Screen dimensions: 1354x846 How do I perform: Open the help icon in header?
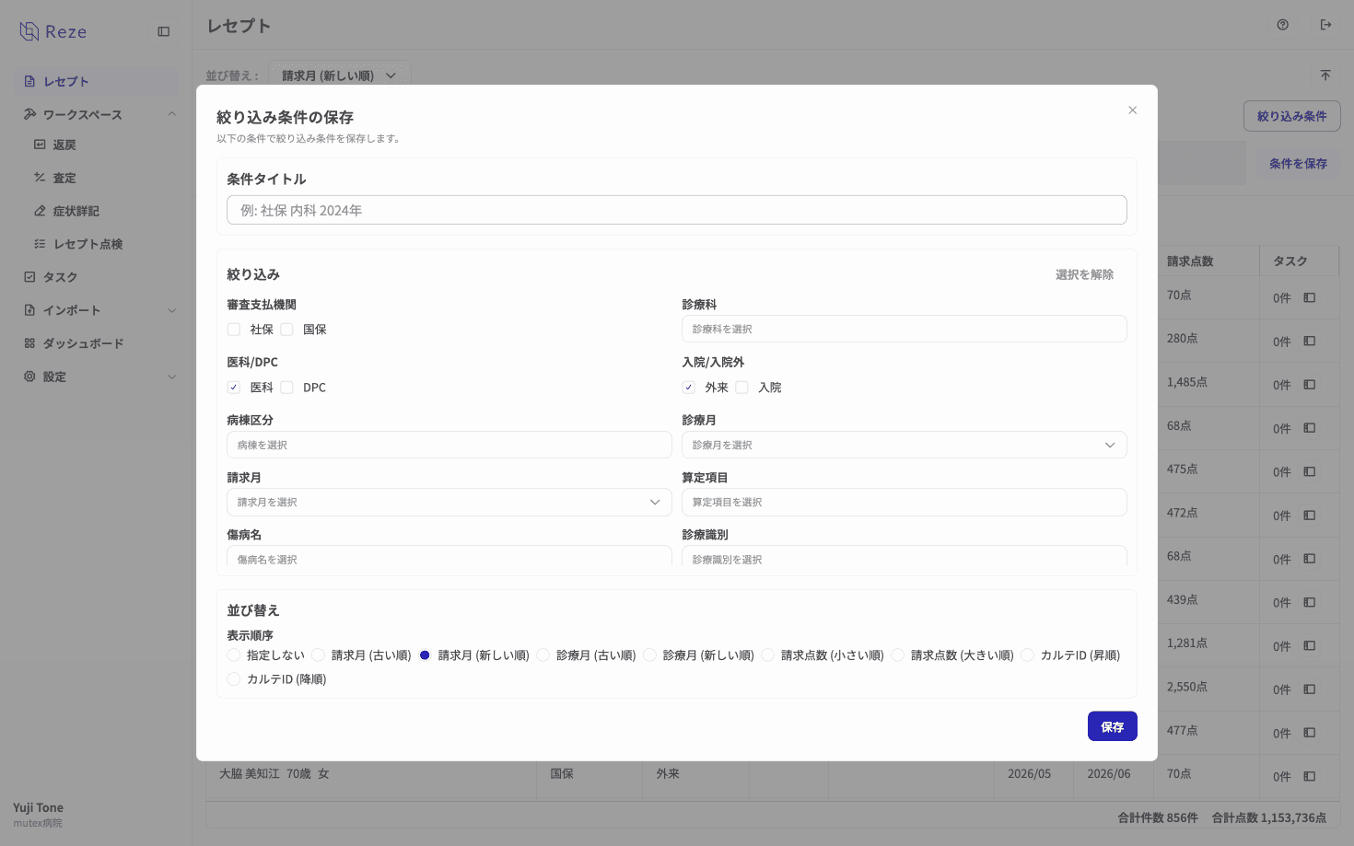coord(1283,25)
